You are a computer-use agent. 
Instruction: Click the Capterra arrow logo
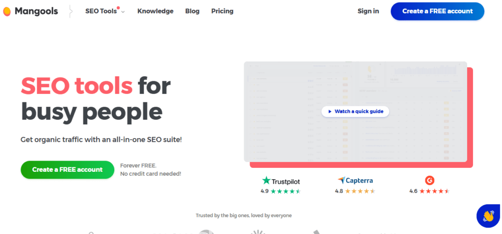pyautogui.click(x=341, y=180)
